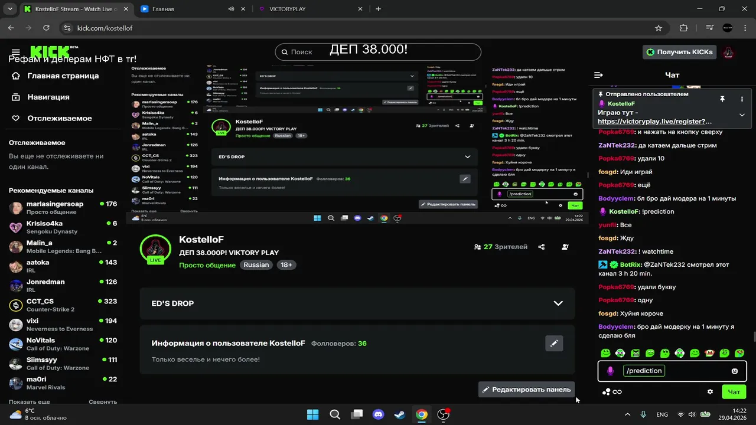Collapse the chat panel with arrow icon
The image size is (756, 425).
[598, 75]
